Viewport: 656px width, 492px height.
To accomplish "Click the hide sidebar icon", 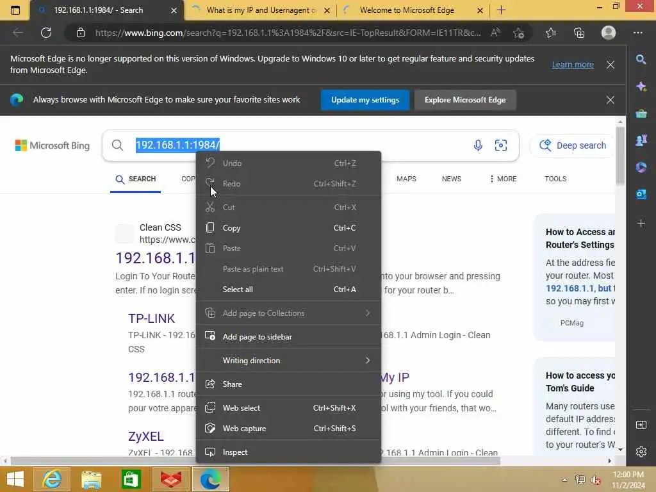I will (641, 425).
